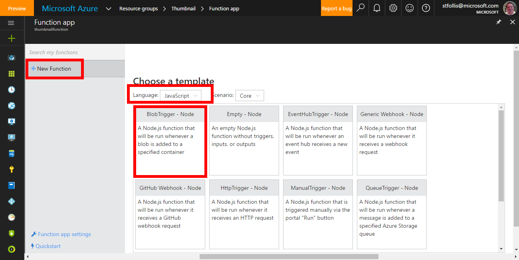
Task: Pin the Function app blade
Action: pyautogui.click(x=499, y=22)
